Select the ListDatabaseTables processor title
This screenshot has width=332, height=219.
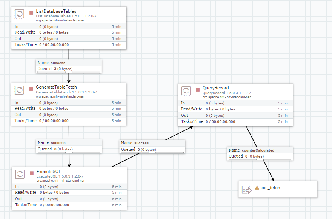pos(56,11)
